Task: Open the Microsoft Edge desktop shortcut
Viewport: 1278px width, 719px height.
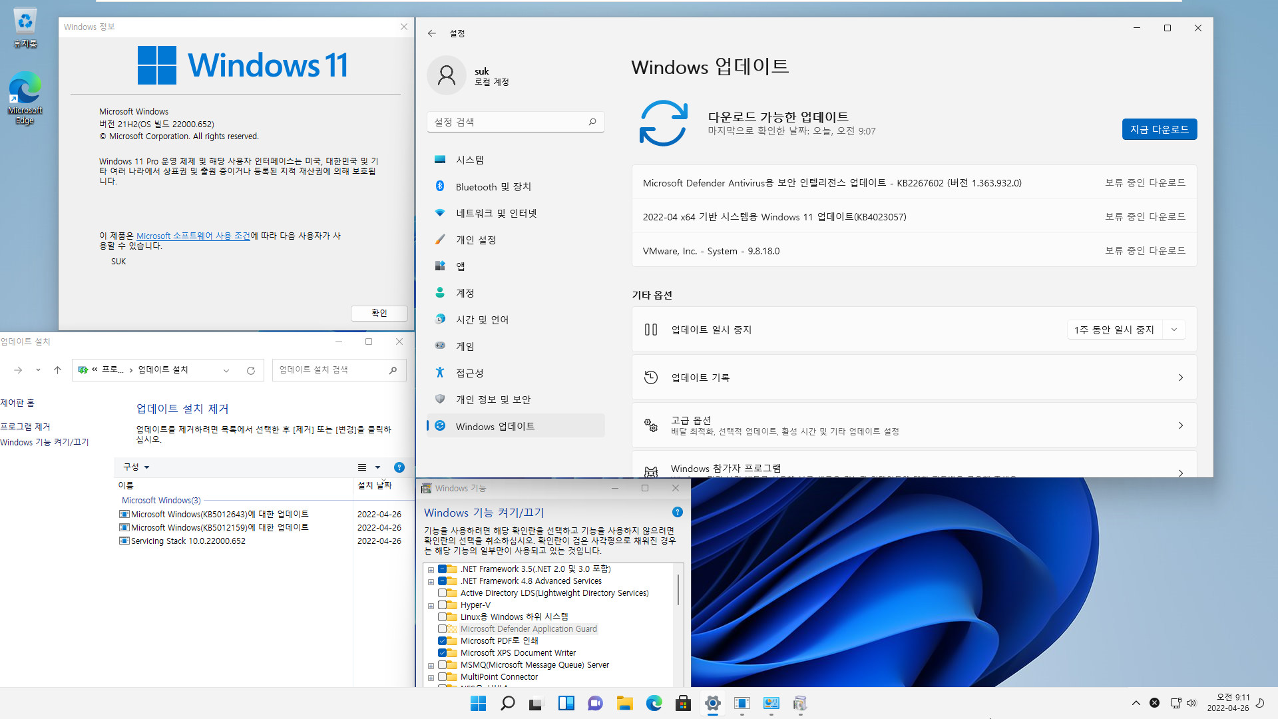Action: coord(25,98)
